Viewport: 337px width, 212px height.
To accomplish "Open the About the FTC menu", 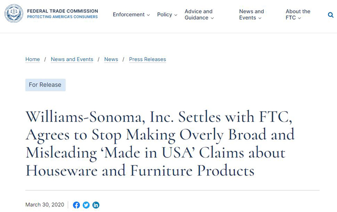I will point(298,14).
